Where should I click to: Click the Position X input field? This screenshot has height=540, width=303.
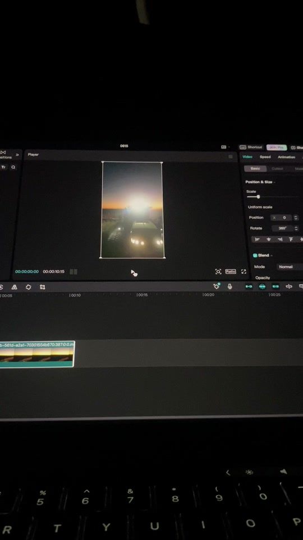[x=281, y=218]
